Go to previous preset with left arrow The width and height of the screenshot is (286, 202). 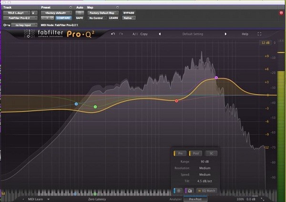tap(159, 34)
